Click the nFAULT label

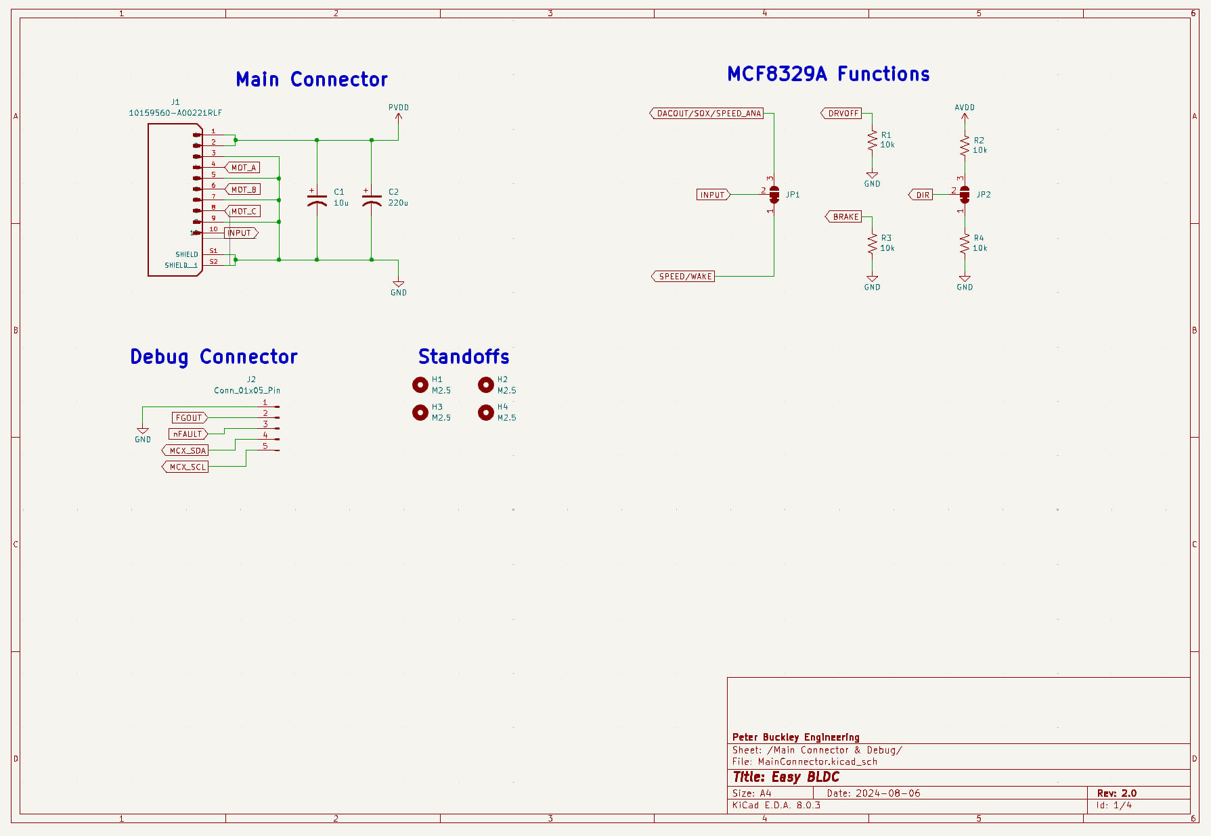coord(188,434)
